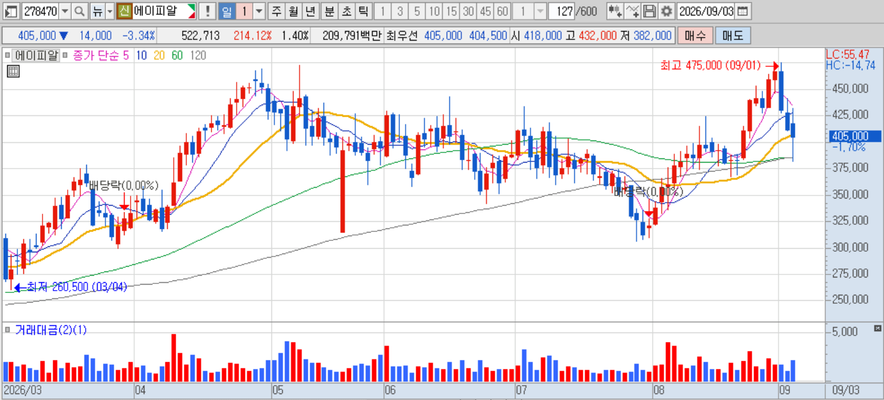Open the calendar date picker icon

click(x=742, y=11)
